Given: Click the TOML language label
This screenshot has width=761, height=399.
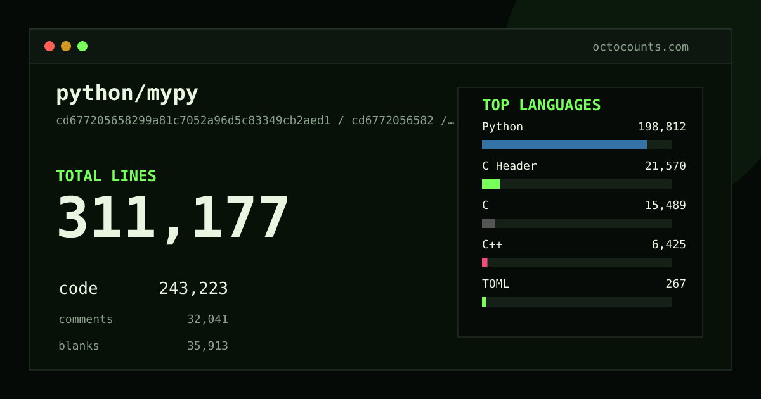Looking at the screenshot, I should [495, 284].
